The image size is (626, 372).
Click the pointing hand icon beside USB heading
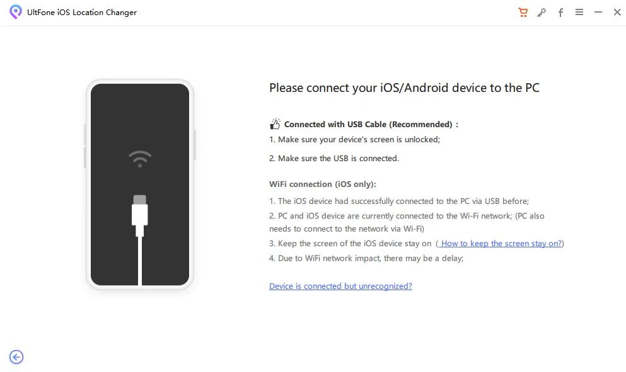point(275,124)
